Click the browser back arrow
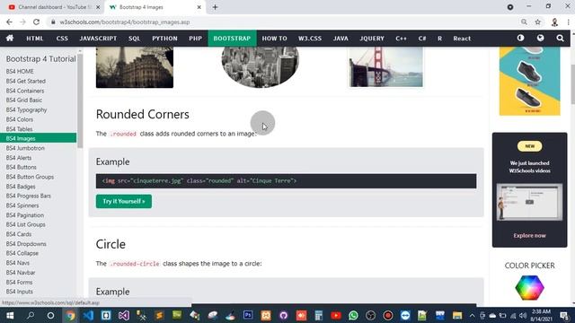This screenshot has width=575, height=323. 10,22
